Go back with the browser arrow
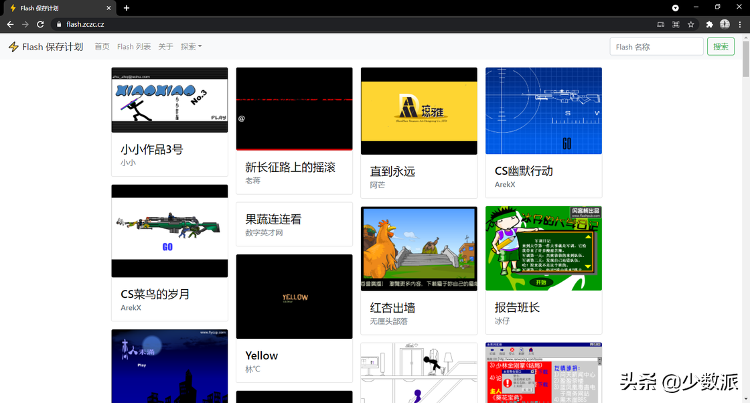 coord(10,24)
